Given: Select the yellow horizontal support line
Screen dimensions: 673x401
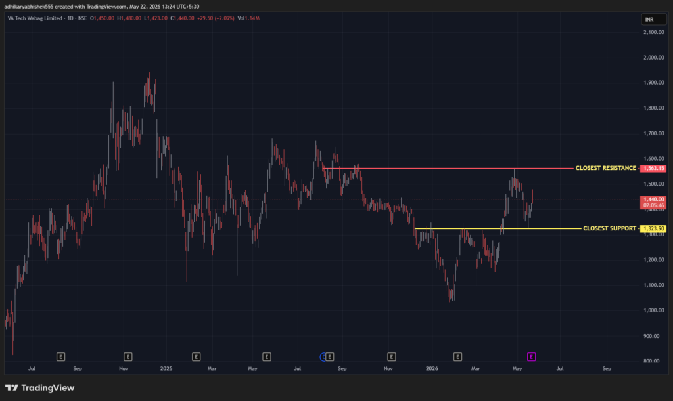Looking at the screenshot, I should tap(498, 229).
